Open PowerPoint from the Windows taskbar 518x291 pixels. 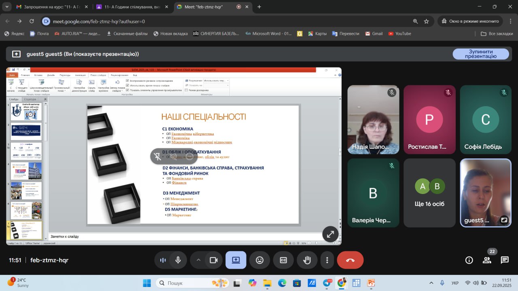tap(371, 283)
